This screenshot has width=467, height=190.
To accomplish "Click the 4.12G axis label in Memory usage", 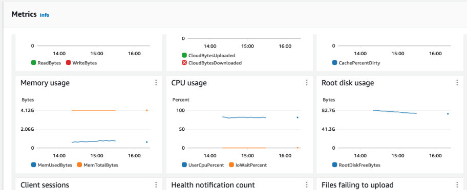I will coord(28,110).
